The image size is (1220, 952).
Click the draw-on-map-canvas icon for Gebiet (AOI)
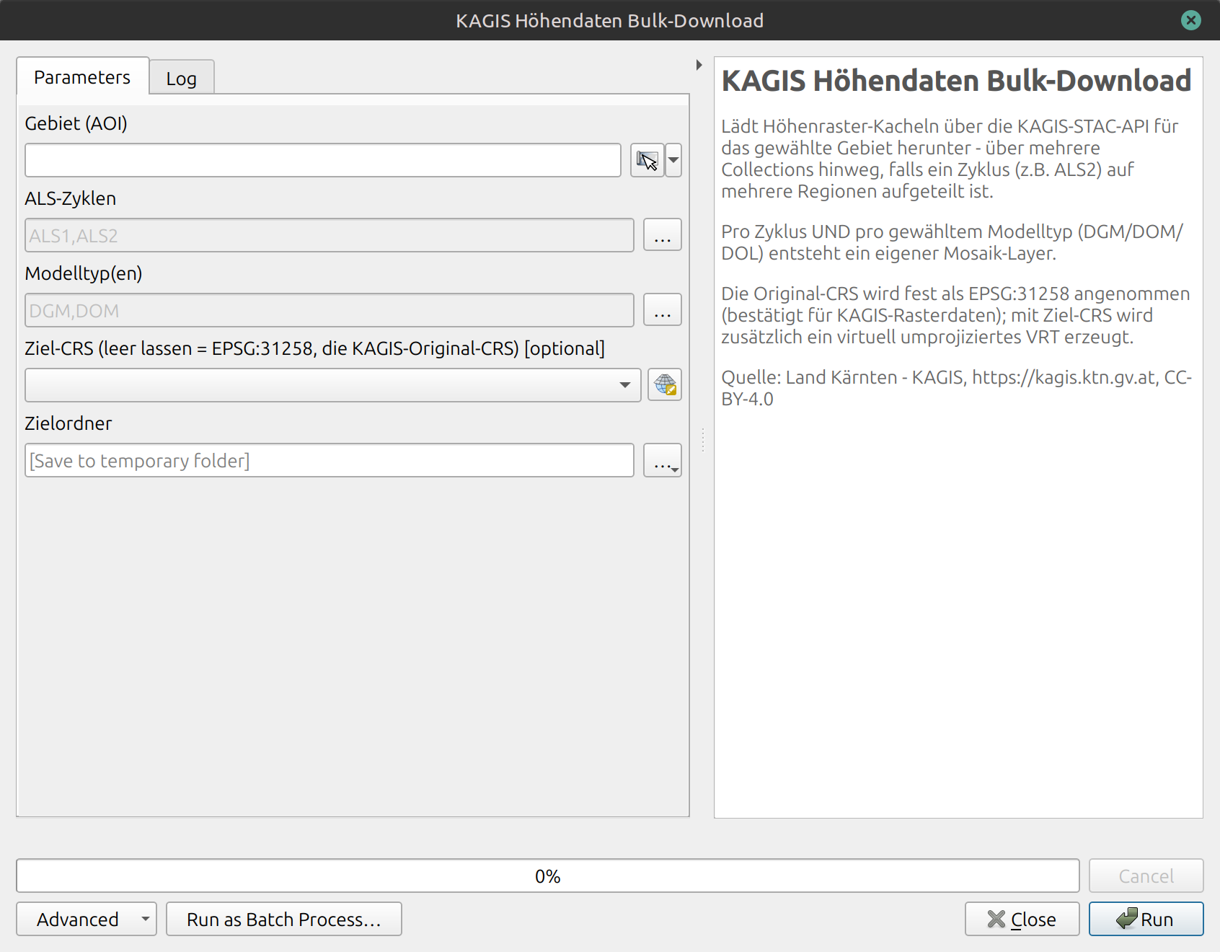click(x=647, y=160)
